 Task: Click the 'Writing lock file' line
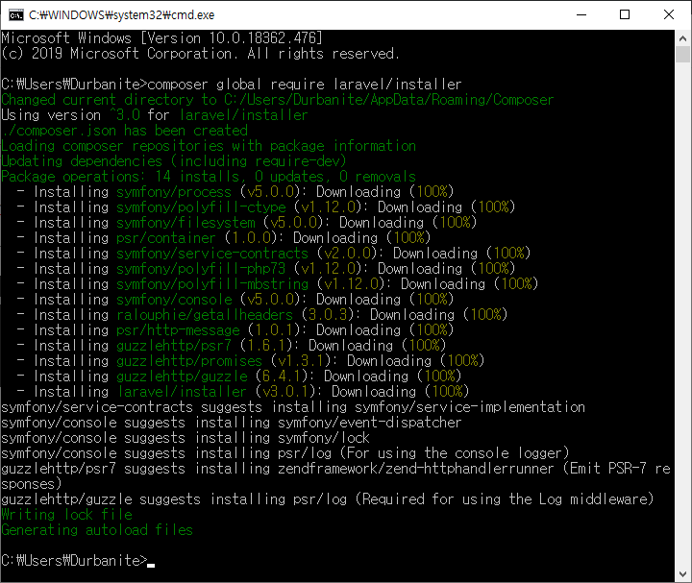(x=66, y=514)
